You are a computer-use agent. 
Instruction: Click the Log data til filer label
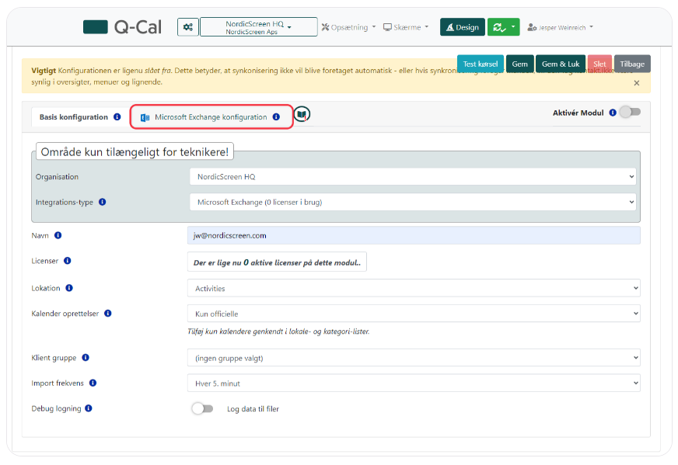click(x=253, y=409)
